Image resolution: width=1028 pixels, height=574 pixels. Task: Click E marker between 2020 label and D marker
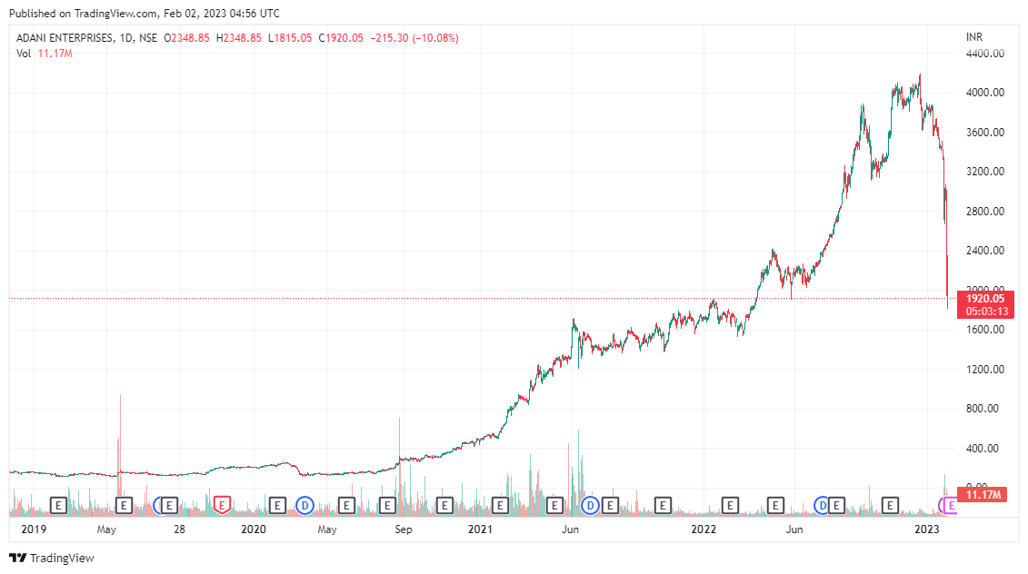(x=277, y=505)
